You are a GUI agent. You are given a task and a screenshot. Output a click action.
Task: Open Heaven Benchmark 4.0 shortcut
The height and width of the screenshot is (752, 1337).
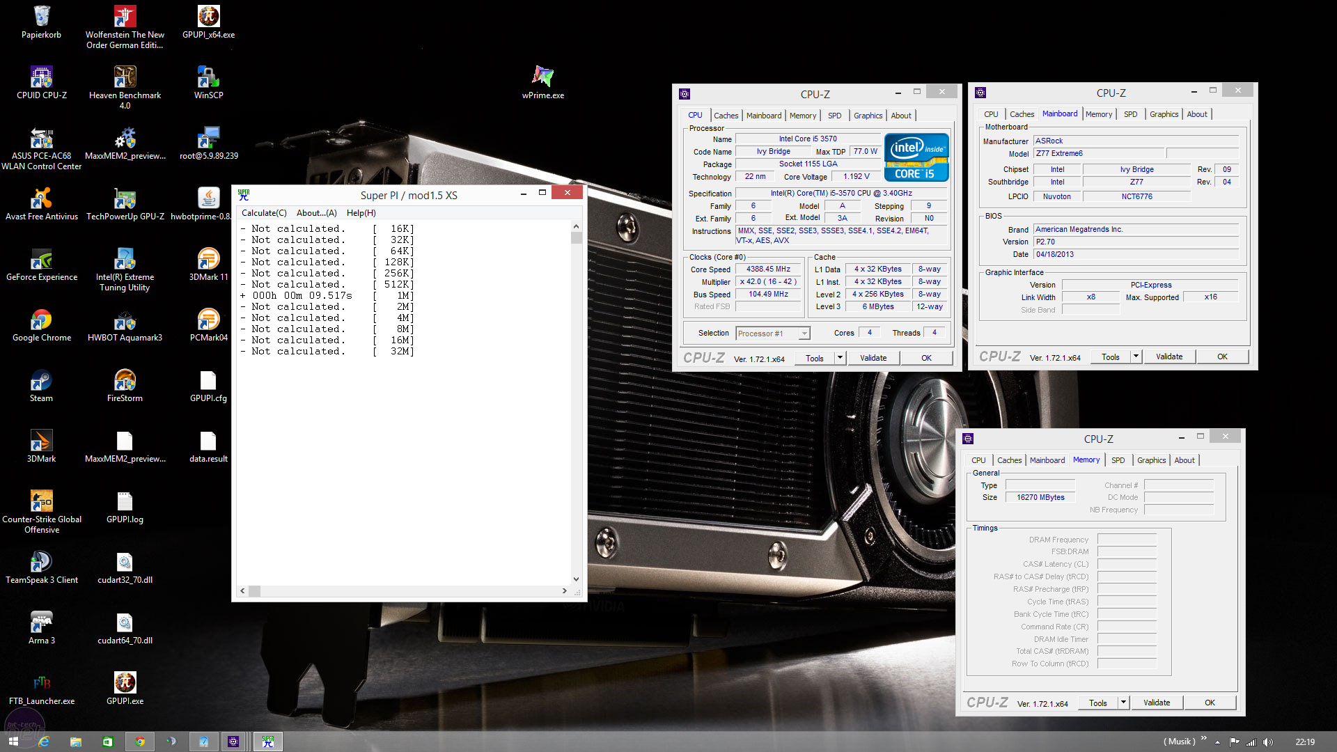pos(125,88)
